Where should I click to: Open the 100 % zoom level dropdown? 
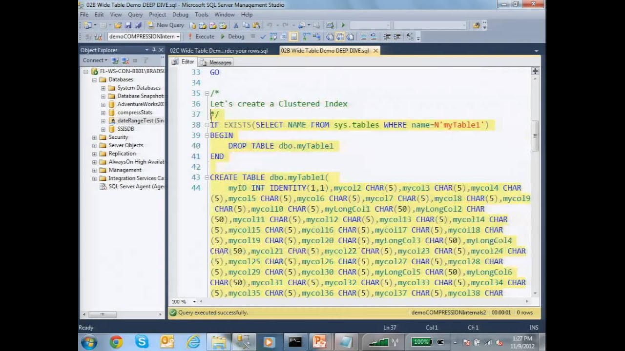(194, 302)
